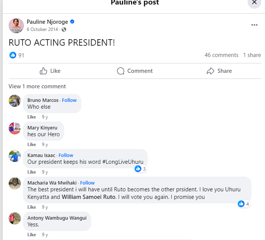Screen dimensions: 265x240
Task: Follow Macharia Wa Mwihaki
Action: (x=87, y=183)
